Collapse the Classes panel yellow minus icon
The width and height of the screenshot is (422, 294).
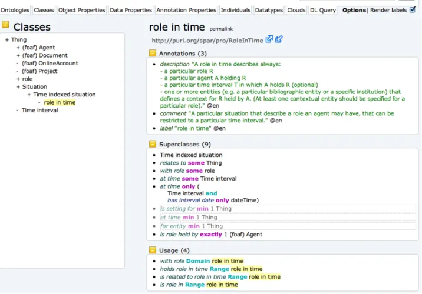point(5,25)
